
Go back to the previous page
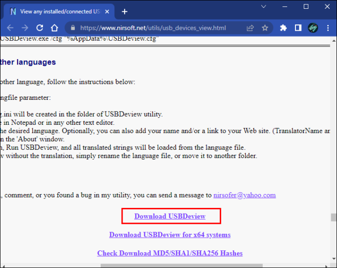[10, 28]
